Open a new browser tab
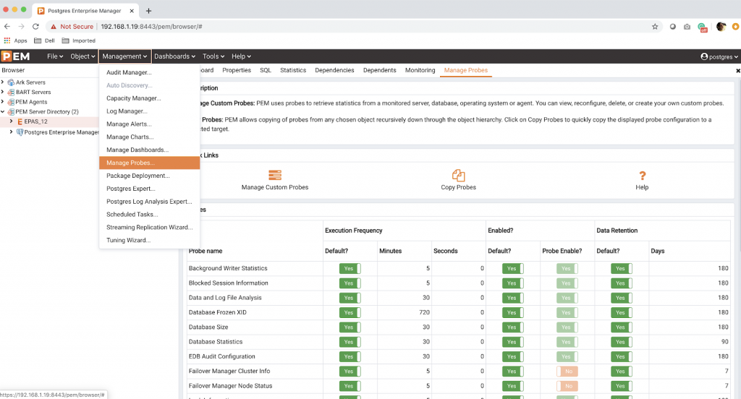The height and width of the screenshot is (399, 741). pos(148,11)
